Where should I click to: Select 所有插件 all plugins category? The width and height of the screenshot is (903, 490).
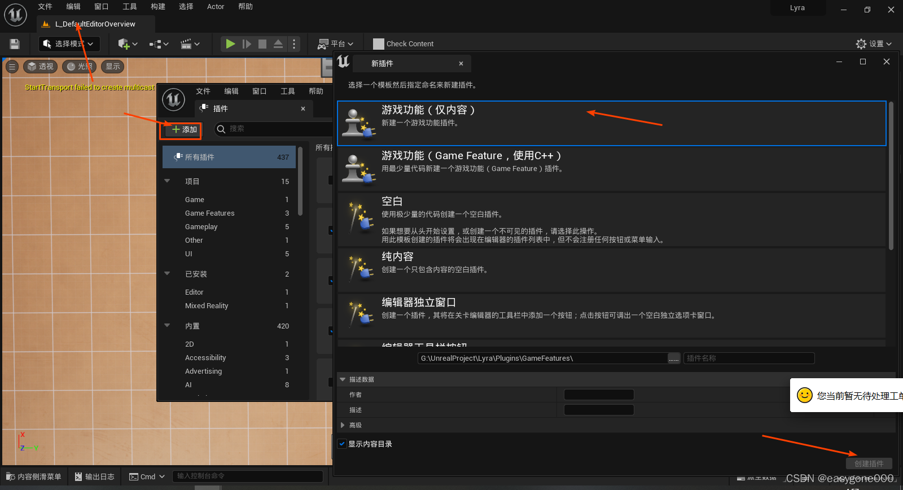pos(229,157)
